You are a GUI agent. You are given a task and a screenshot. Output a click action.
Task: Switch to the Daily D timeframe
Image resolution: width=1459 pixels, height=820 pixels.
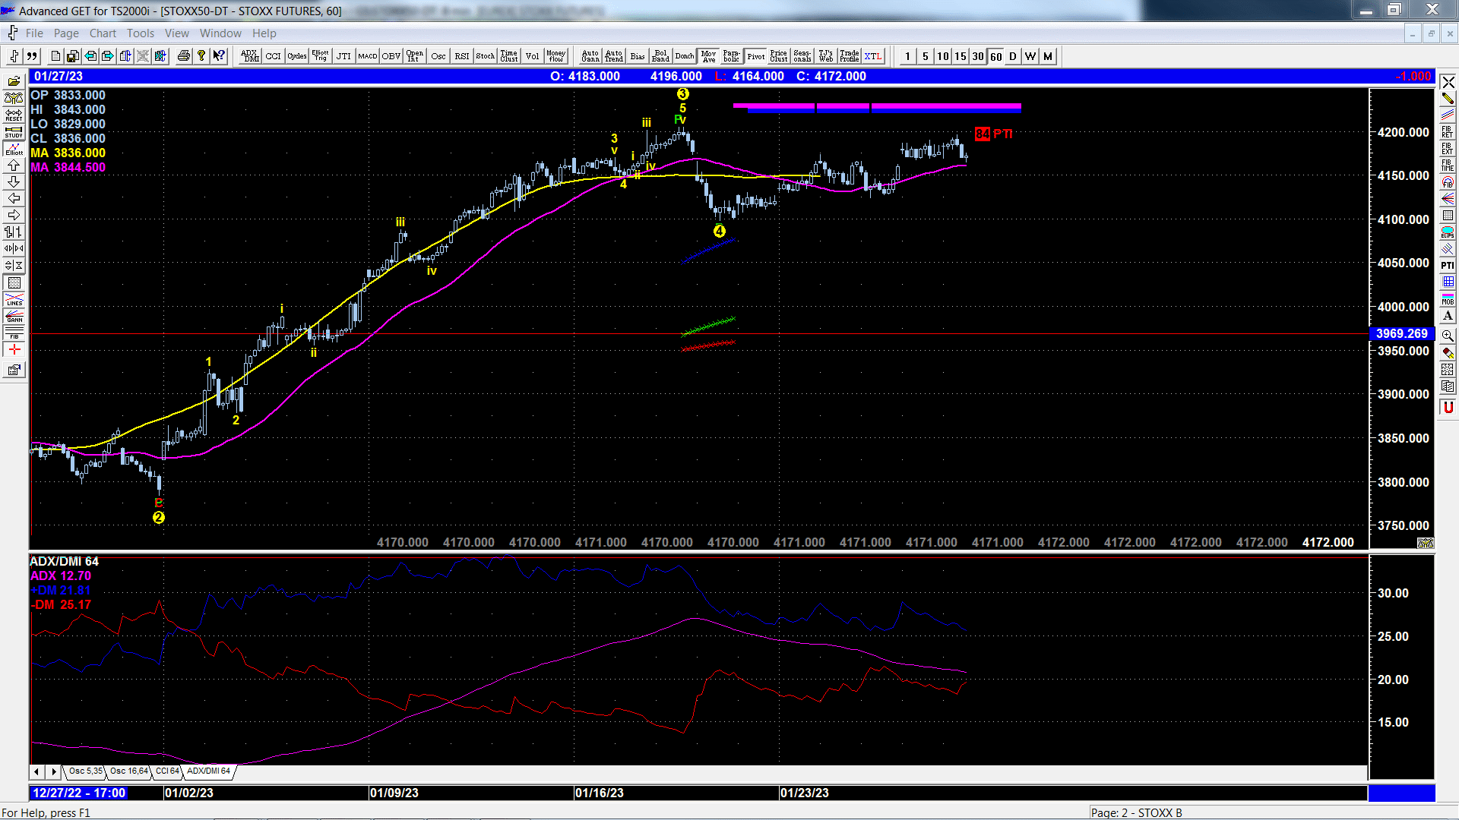point(1013,56)
